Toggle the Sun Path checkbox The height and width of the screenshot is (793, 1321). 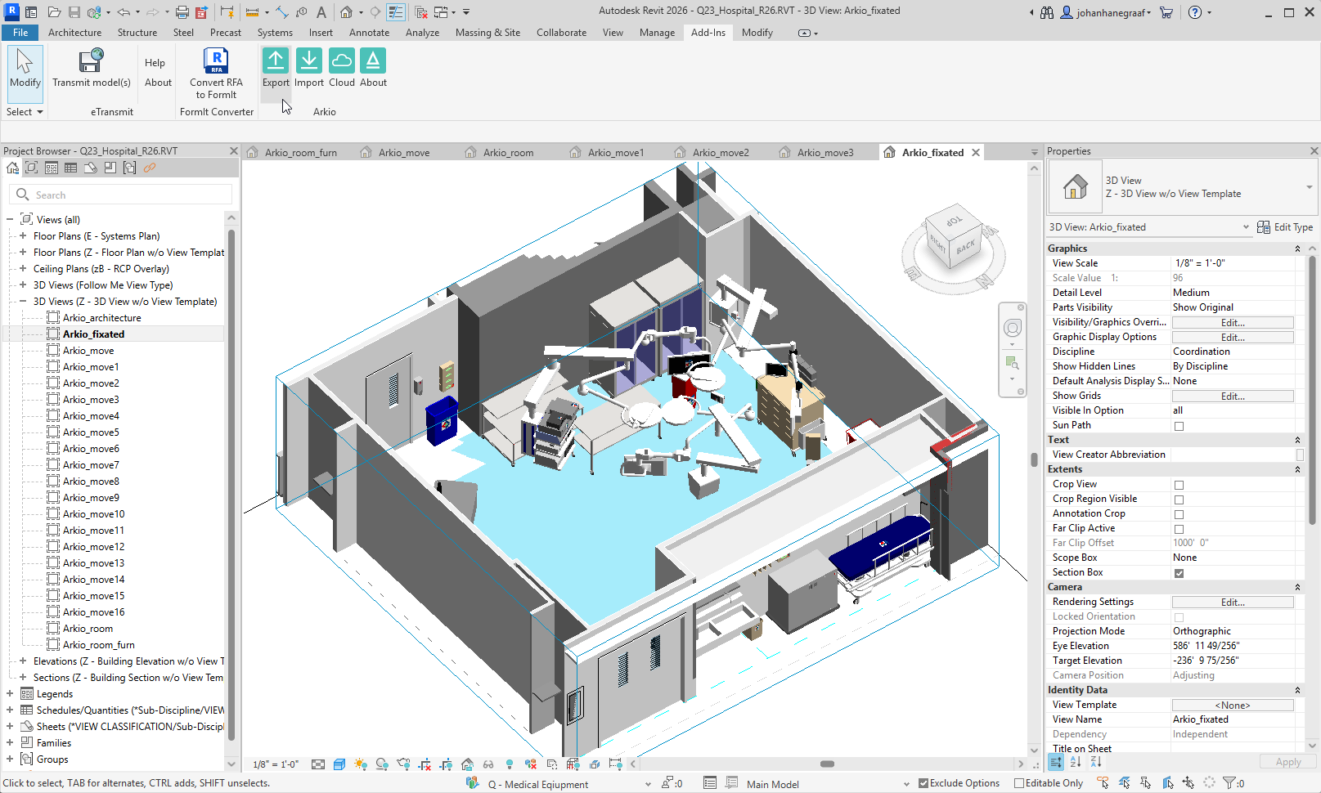[1179, 426]
